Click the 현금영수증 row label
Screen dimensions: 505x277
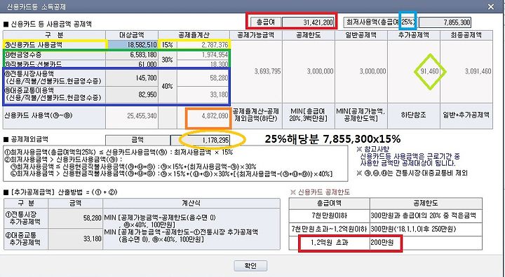click(55, 55)
